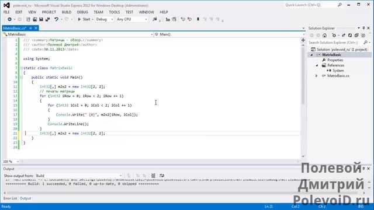The height and width of the screenshot is (210, 374).
Task: Save MatrixBasic.cs with the Save icon
Action: point(41,19)
